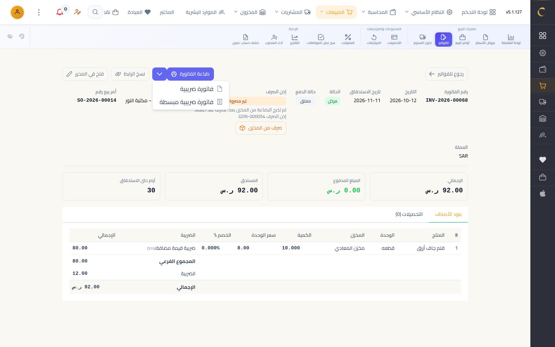Choose فاتورة ضريبية from the print menu

[x=191, y=89]
